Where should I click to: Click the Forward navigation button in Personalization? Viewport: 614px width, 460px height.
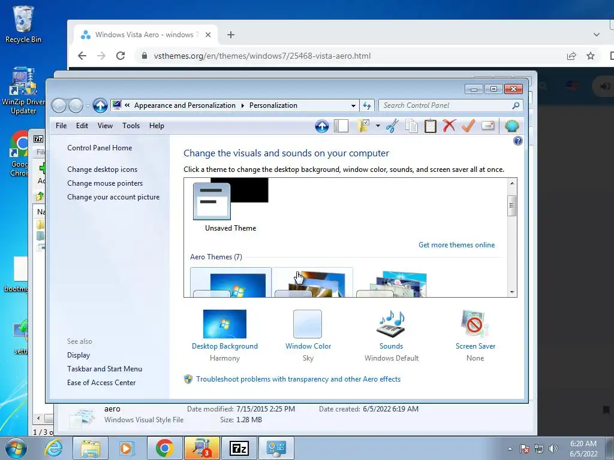click(76, 105)
